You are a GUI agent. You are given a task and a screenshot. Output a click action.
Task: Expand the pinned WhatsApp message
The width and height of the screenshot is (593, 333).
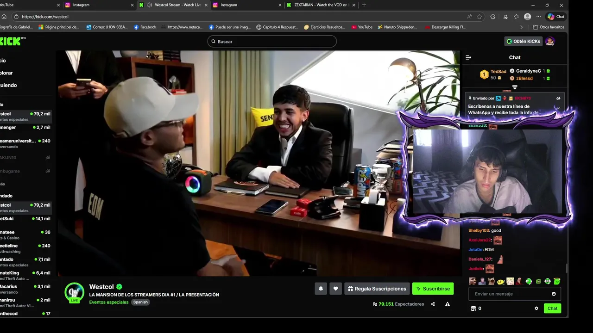[558, 108]
